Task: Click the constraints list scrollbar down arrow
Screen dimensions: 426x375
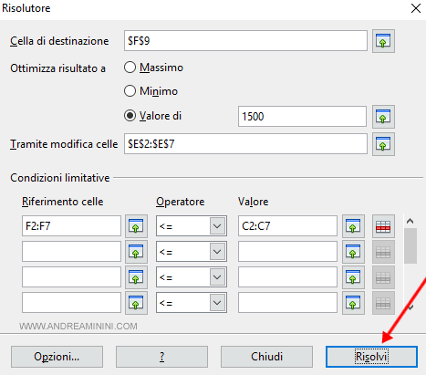Action: [x=410, y=307]
